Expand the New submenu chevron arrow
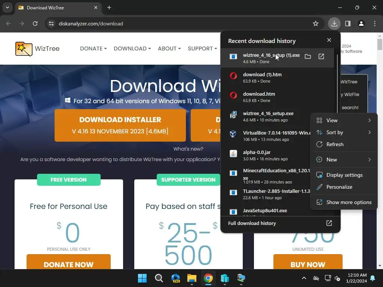 (370, 160)
